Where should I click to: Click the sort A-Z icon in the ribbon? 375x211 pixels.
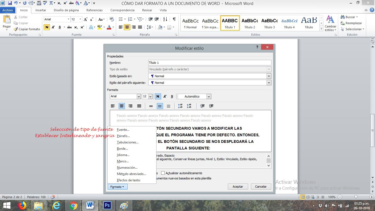[165, 19]
